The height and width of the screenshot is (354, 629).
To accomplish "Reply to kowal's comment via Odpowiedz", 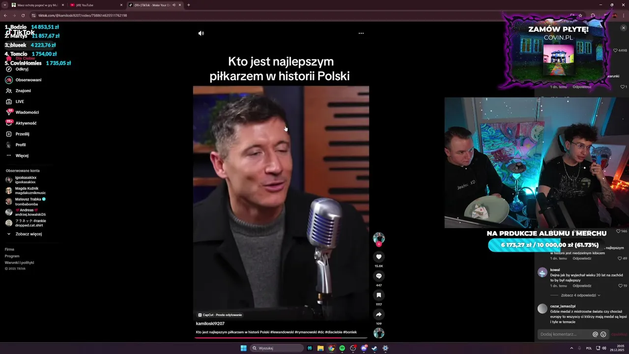I will (x=582, y=286).
